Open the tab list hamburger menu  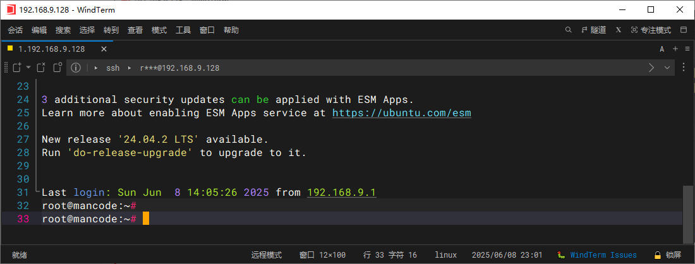tap(686, 49)
